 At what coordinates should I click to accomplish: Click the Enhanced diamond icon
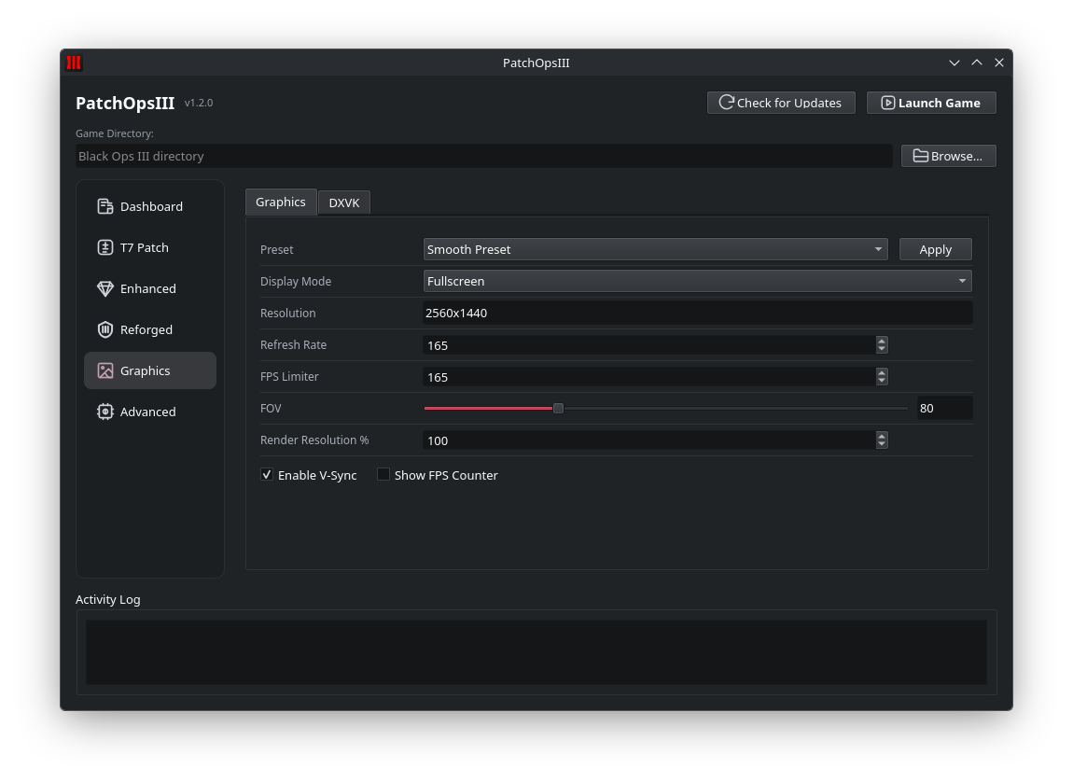coord(105,288)
